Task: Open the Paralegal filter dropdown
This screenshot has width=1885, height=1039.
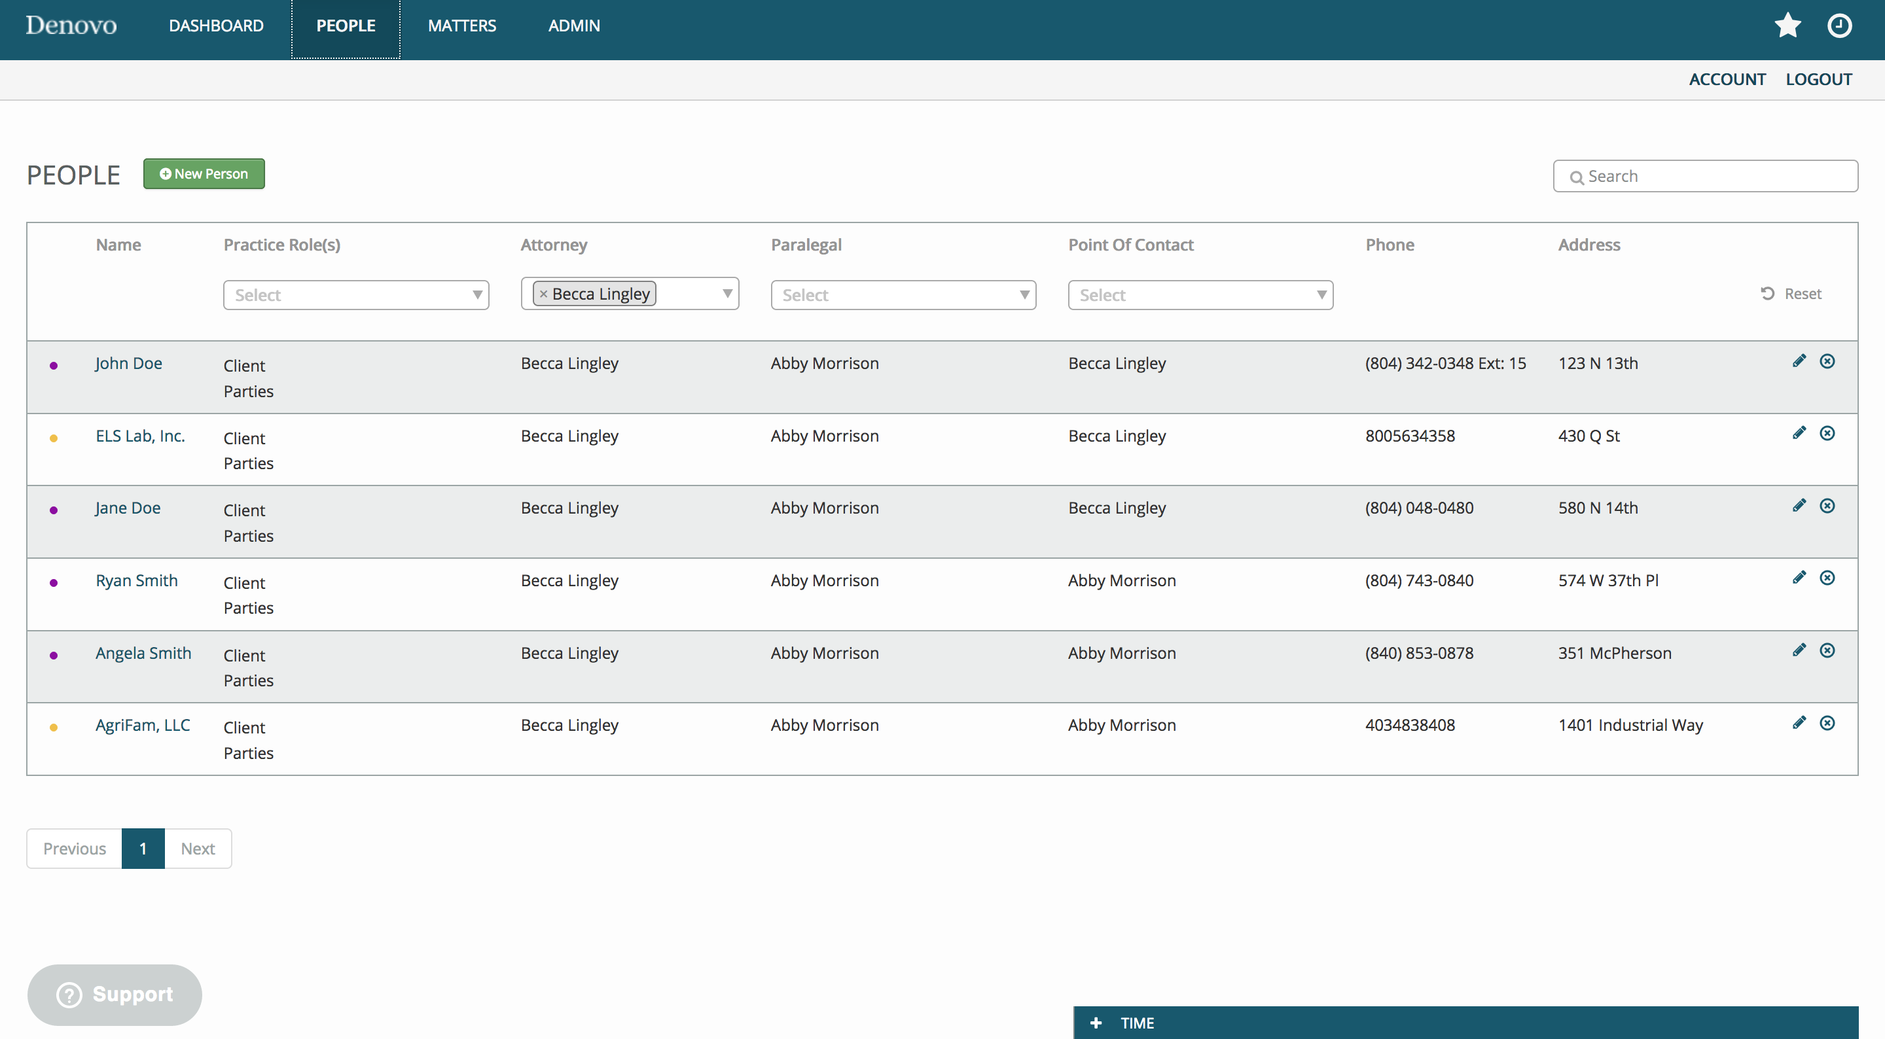Action: tap(903, 295)
